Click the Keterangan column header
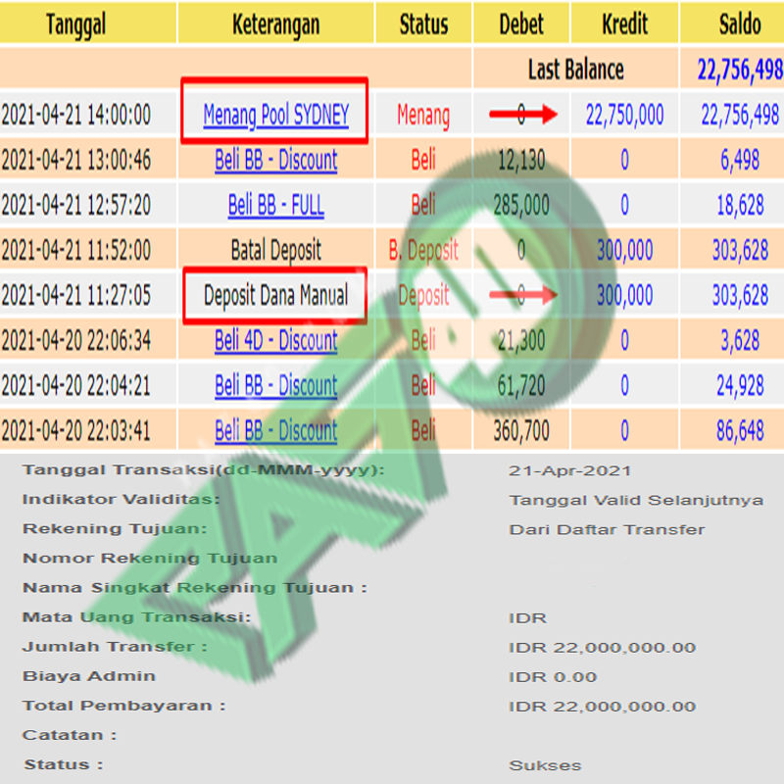The height and width of the screenshot is (784, 784). coord(276,24)
